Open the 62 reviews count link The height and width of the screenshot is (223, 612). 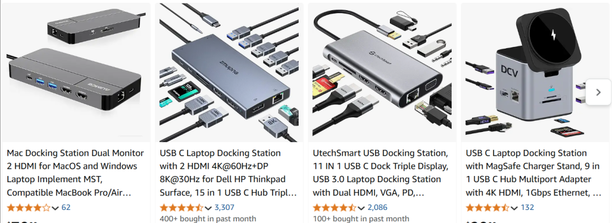[x=66, y=207]
